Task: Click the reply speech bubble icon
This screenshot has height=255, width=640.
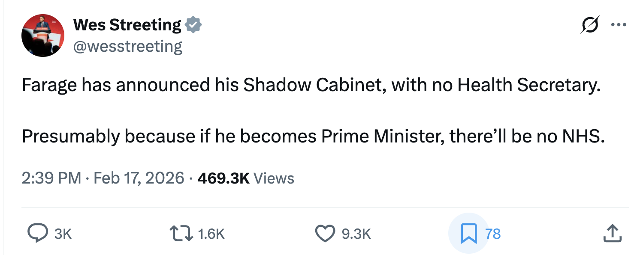Action: point(38,234)
